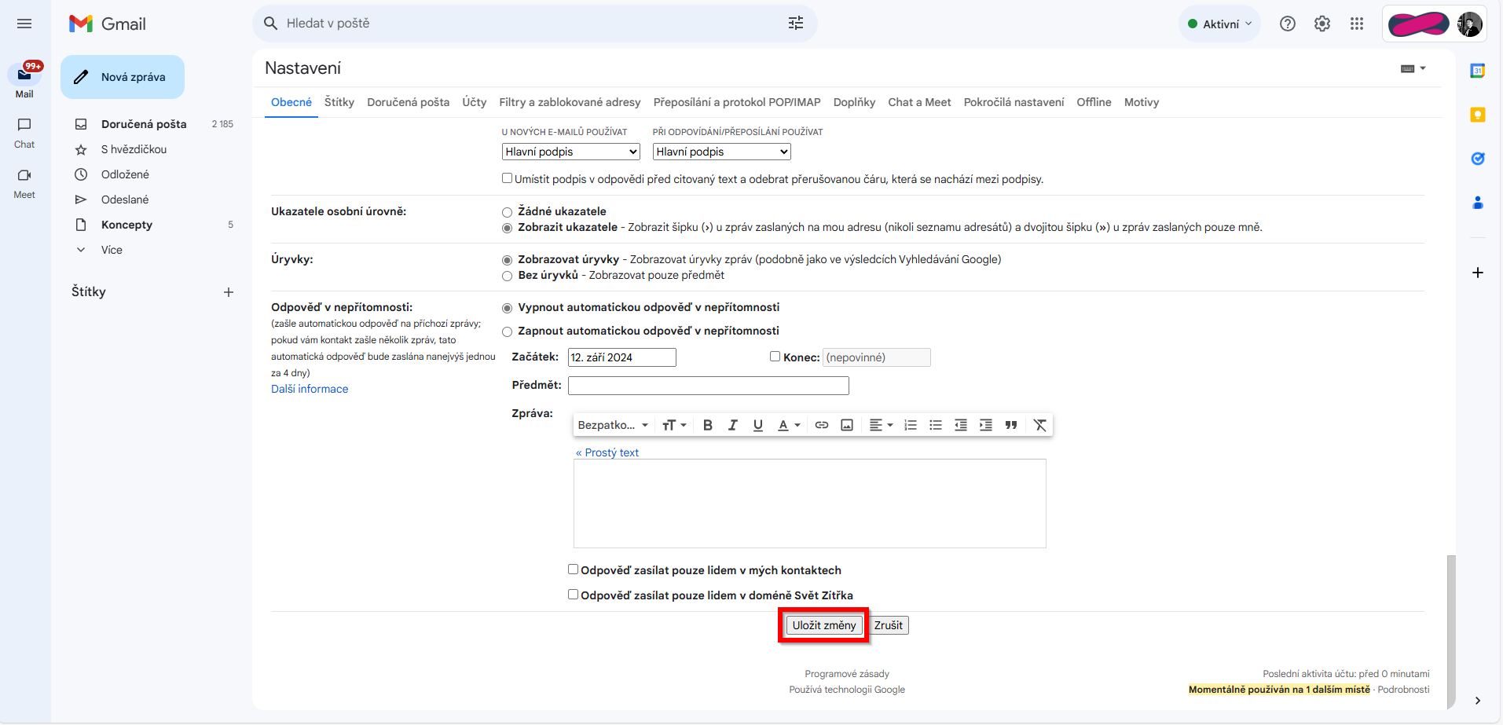Open the text color picker
This screenshot has width=1503, height=725.
point(788,425)
